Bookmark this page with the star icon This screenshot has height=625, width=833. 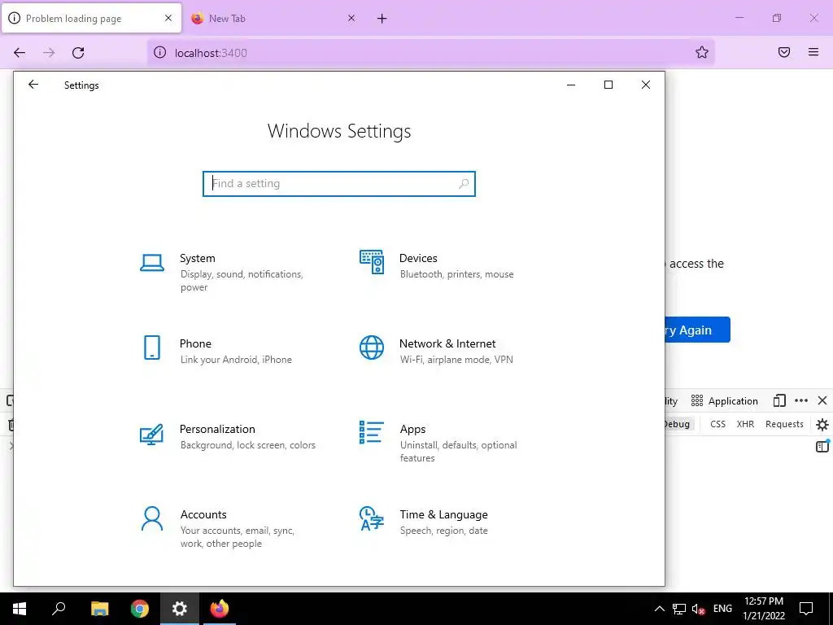[702, 52]
